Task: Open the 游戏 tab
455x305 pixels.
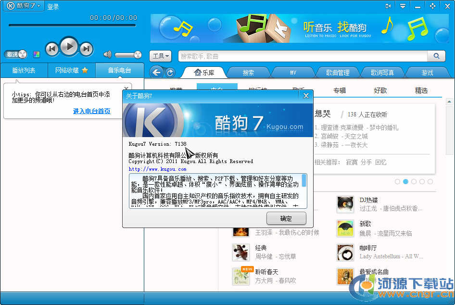Action: click(427, 73)
